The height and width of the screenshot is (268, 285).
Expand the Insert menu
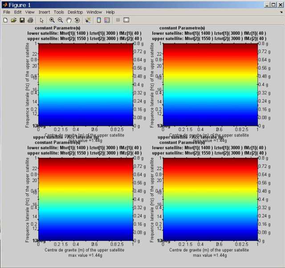point(44,12)
